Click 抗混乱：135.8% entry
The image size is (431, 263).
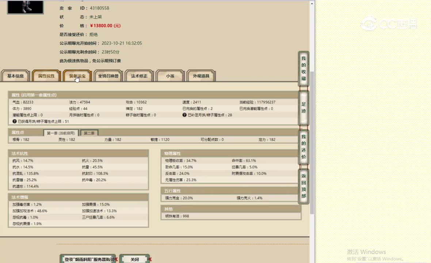(x=26, y=174)
